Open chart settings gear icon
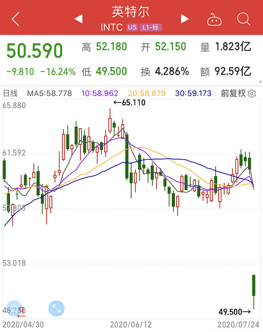This screenshot has height=332, width=263. point(252,93)
